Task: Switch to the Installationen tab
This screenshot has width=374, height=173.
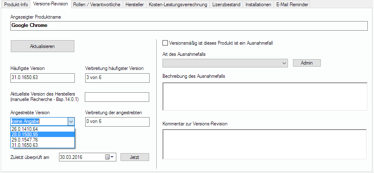Action: (x=258, y=5)
